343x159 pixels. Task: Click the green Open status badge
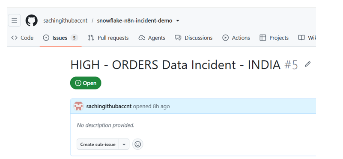pos(86,83)
